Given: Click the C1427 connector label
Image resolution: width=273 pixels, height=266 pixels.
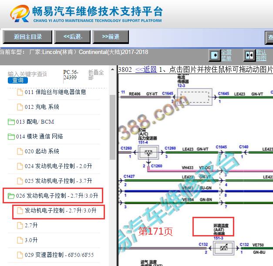Looking at the screenshot, I should click(129, 176).
